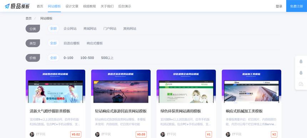Click author name IT平民 on 响应式机械加工类模板 card

click(x=237, y=134)
